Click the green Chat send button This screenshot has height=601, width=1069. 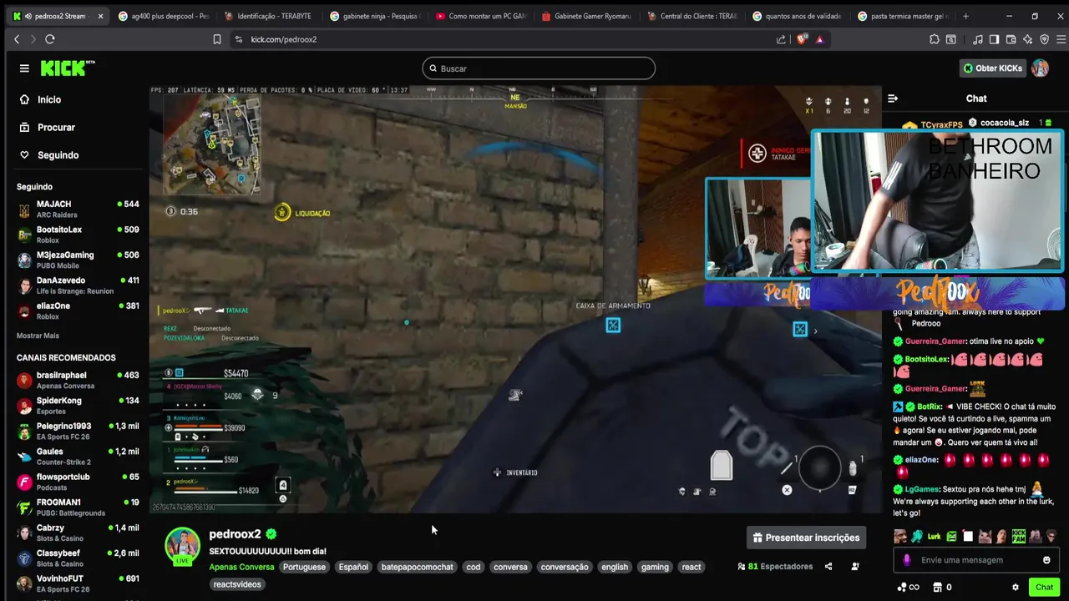click(x=1044, y=588)
